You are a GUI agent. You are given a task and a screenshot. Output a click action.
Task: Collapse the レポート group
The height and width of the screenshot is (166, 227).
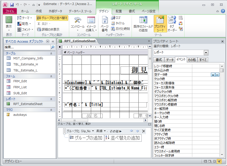pos(51,99)
